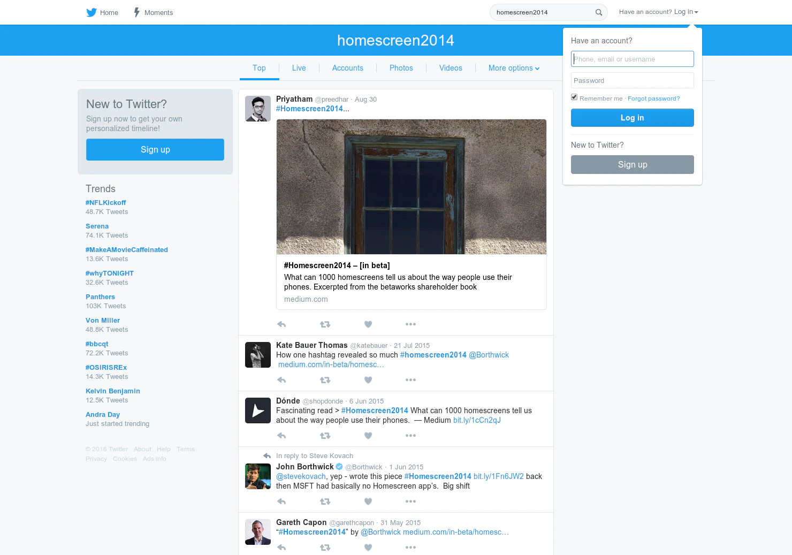This screenshot has height=555, width=792.
Task: Reply to Priyatham's tweet
Action: point(281,324)
